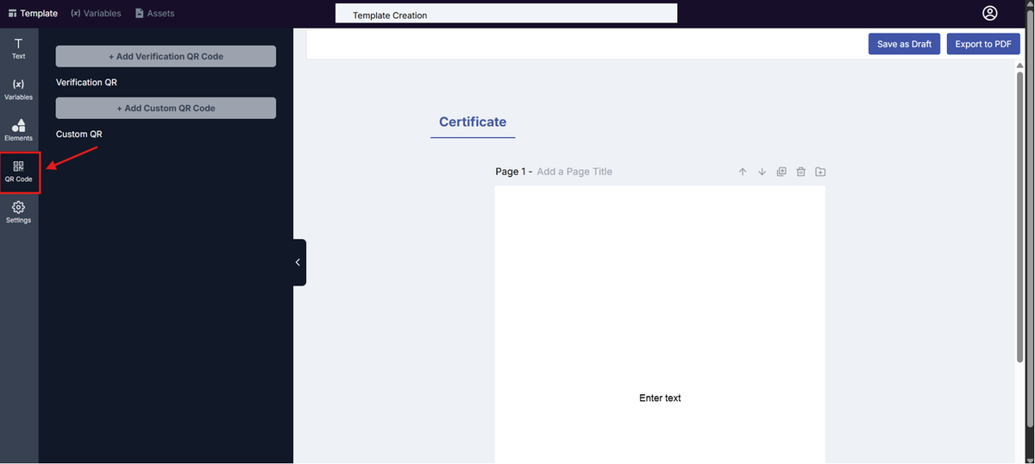The height and width of the screenshot is (464, 1035).
Task: Edit the Template Creation name field
Action: point(506,14)
